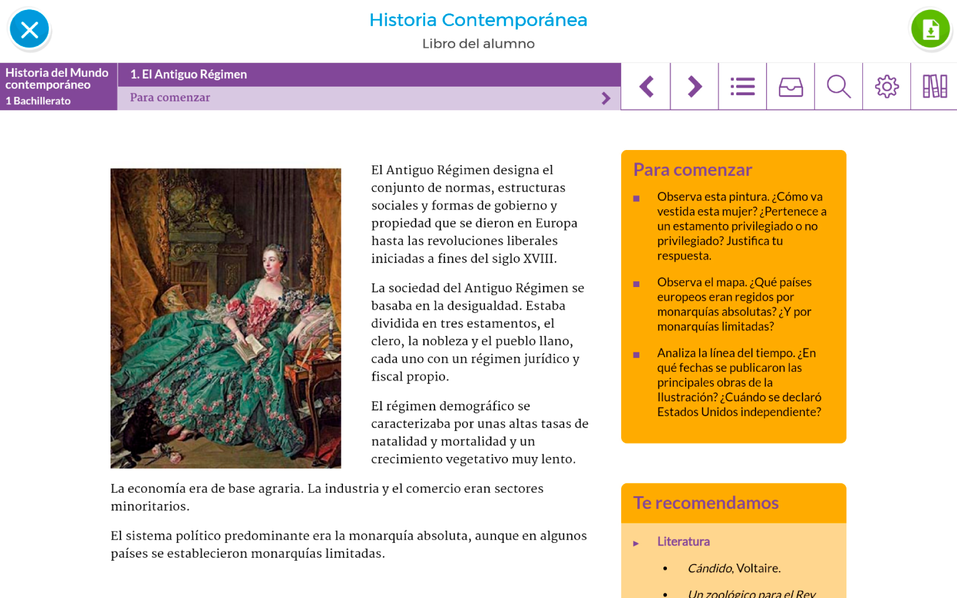957x598 pixels.
Task: Click the 'Historia Contemporánea' page title
Action: [478, 20]
